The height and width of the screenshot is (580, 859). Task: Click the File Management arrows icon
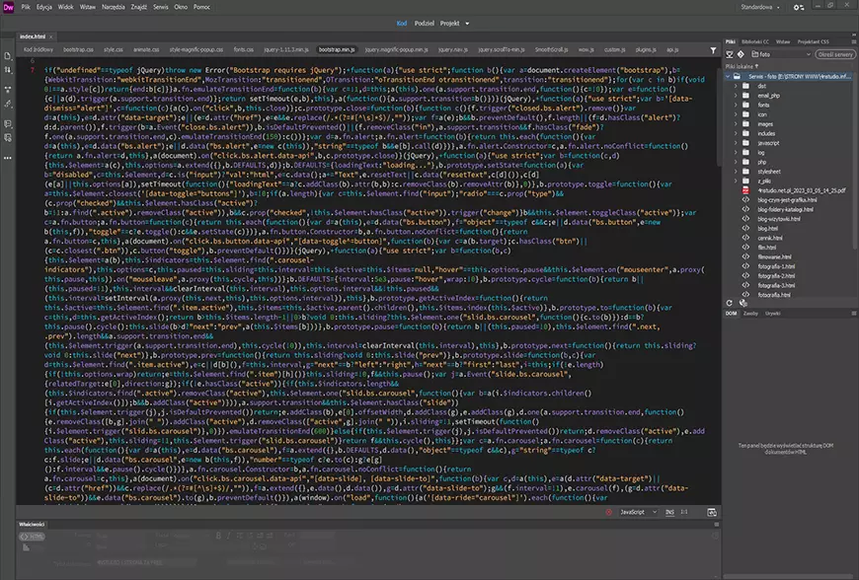pos(8,70)
